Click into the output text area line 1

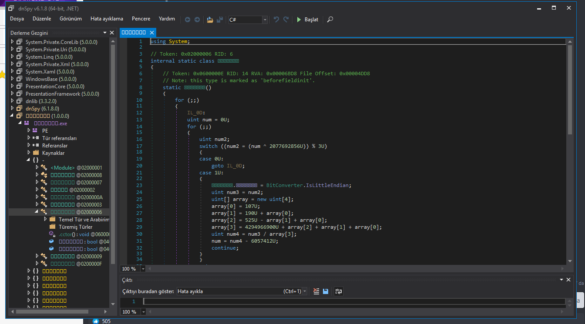pos(354,301)
